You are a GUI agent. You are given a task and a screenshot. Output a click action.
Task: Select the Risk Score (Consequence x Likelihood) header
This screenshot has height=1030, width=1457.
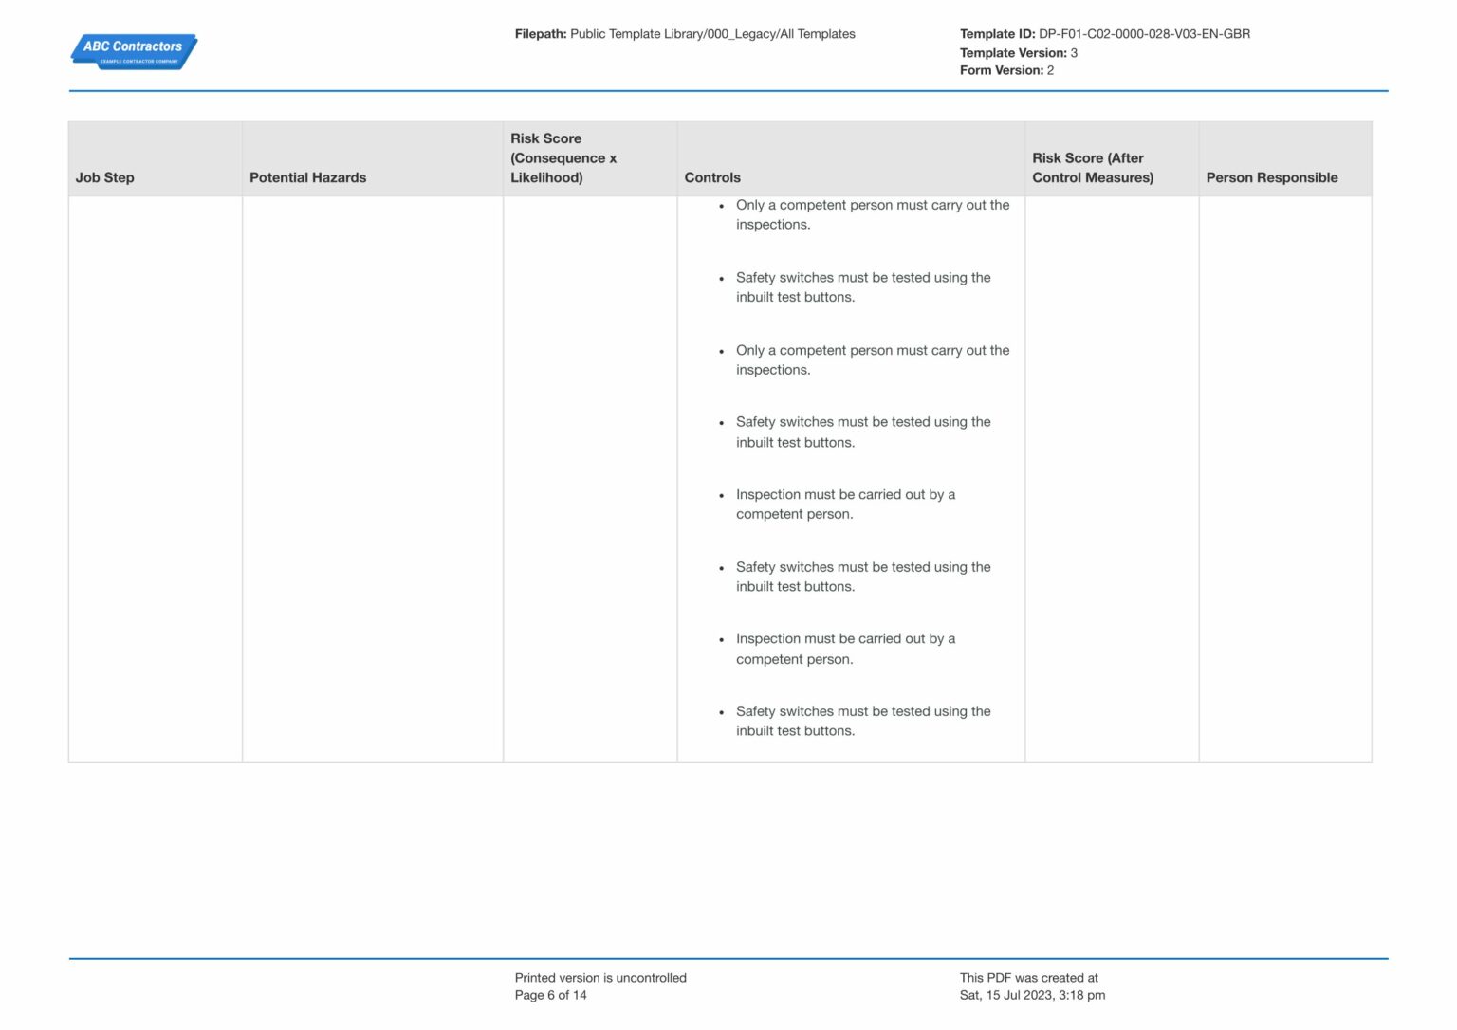coord(564,158)
